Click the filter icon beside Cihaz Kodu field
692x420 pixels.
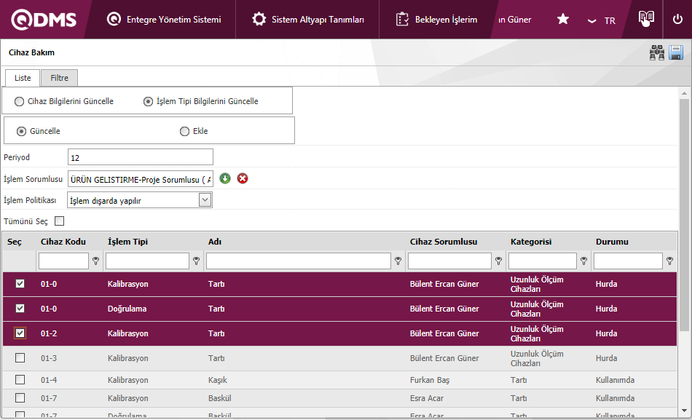pyautogui.click(x=95, y=261)
